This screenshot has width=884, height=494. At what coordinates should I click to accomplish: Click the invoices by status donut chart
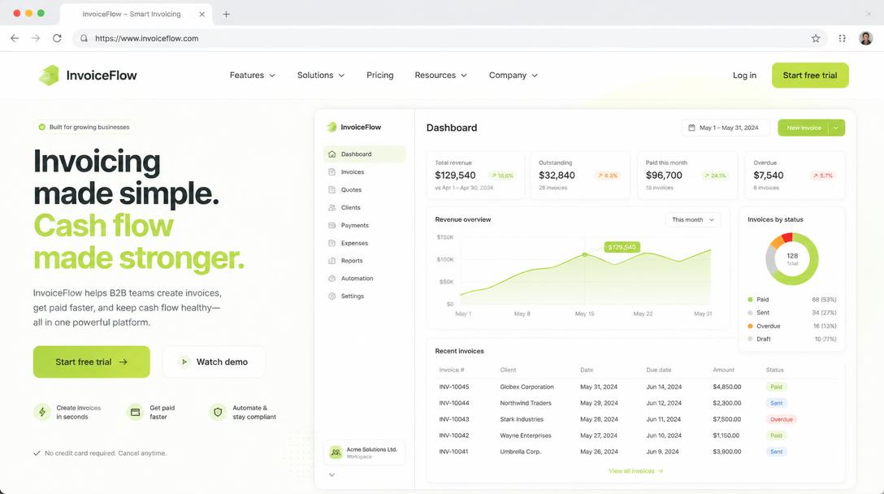point(792,259)
